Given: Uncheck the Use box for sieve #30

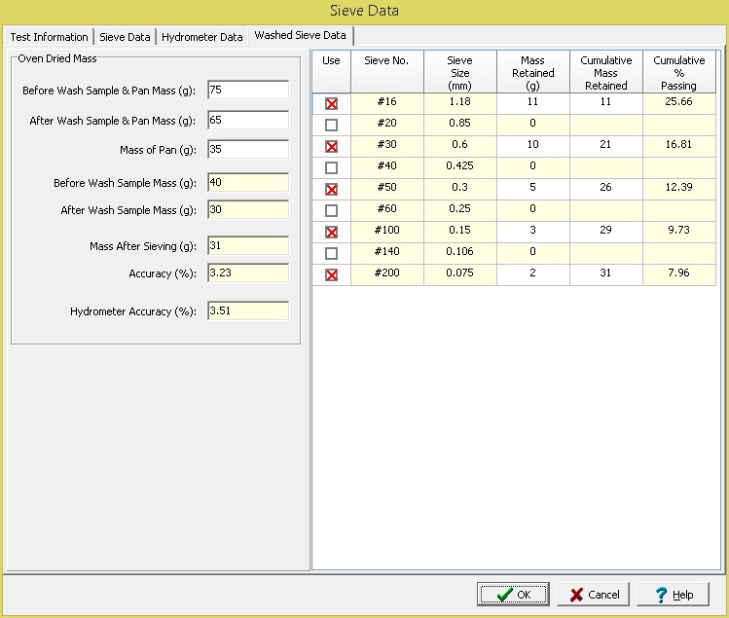Looking at the screenshot, I should click(x=332, y=147).
